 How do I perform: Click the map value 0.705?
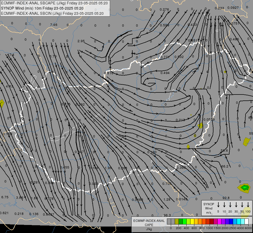point(167,184)
